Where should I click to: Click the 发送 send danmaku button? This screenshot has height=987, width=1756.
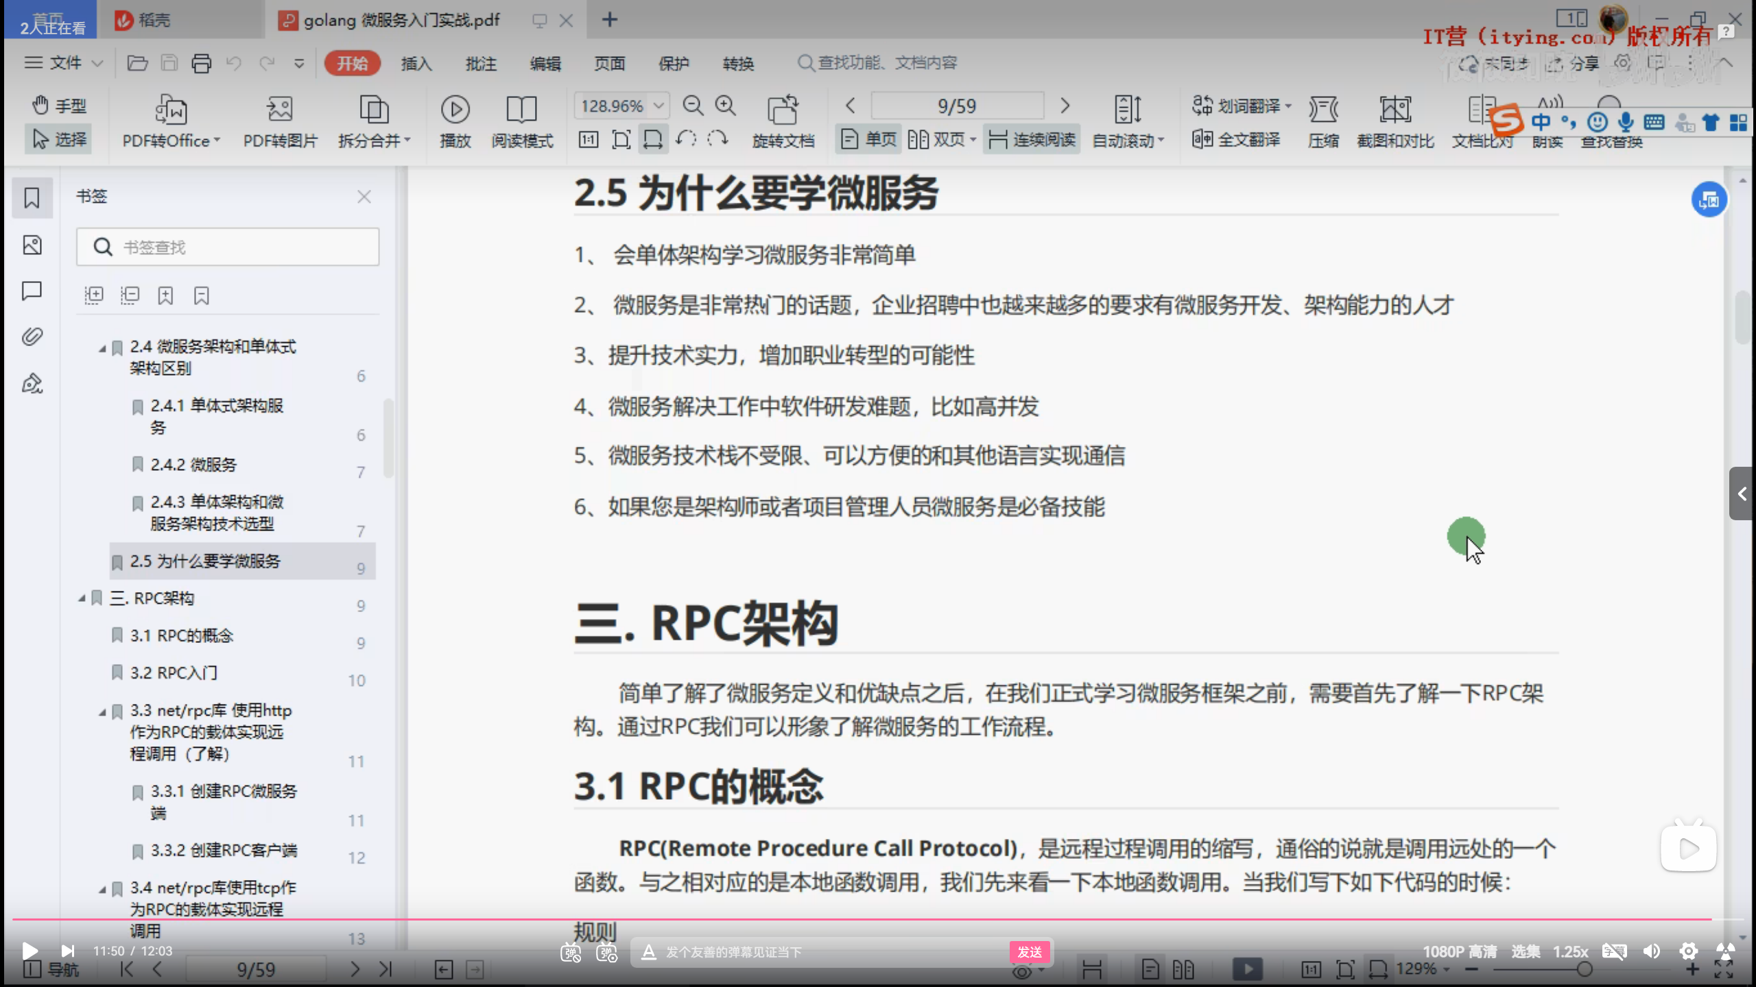coord(1030,952)
